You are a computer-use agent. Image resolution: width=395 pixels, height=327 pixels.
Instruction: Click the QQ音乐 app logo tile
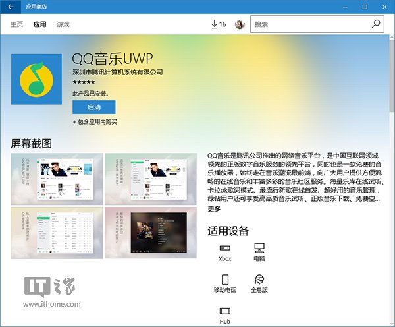(x=36, y=79)
